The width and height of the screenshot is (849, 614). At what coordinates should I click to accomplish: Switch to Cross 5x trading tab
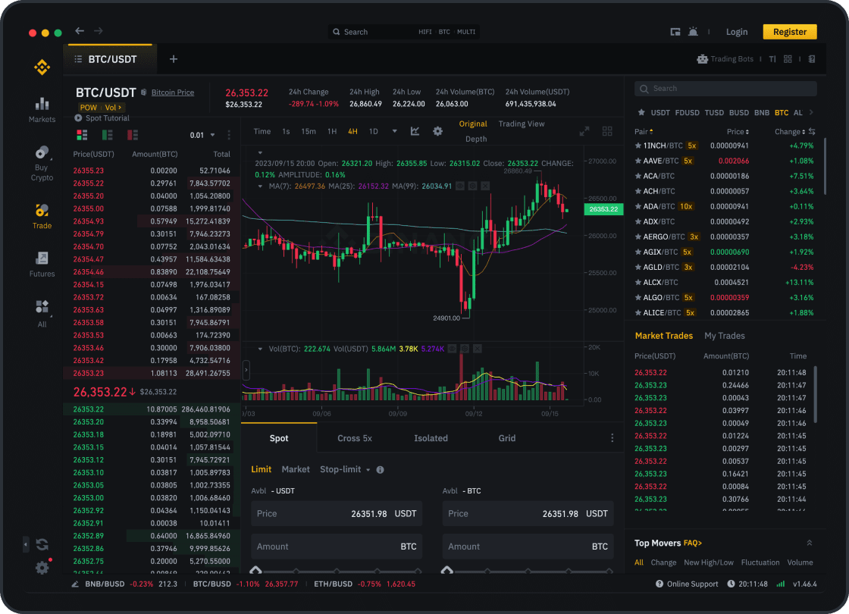(354, 438)
